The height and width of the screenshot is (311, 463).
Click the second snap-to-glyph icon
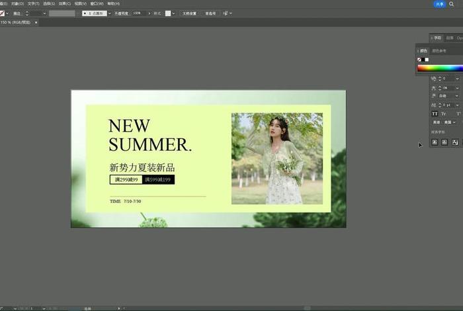pyautogui.click(x=444, y=142)
